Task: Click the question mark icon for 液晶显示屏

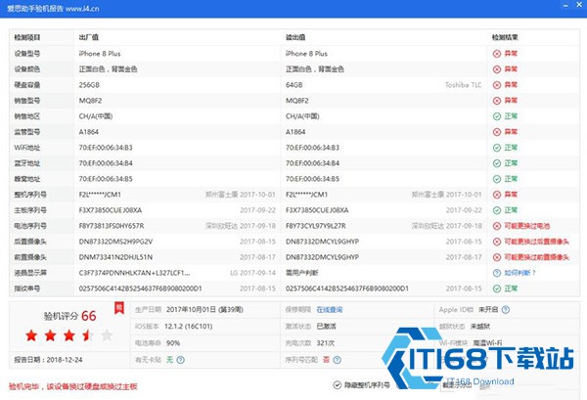Action: [497, 273]
